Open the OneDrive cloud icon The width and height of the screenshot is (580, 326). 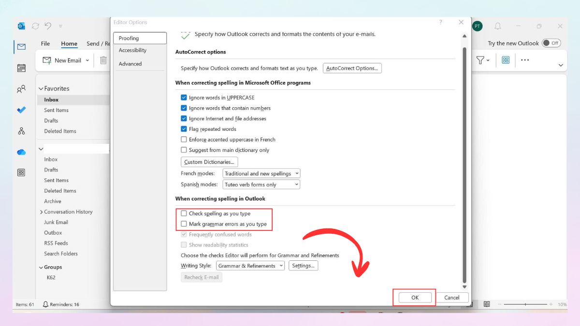coord(21,152)
